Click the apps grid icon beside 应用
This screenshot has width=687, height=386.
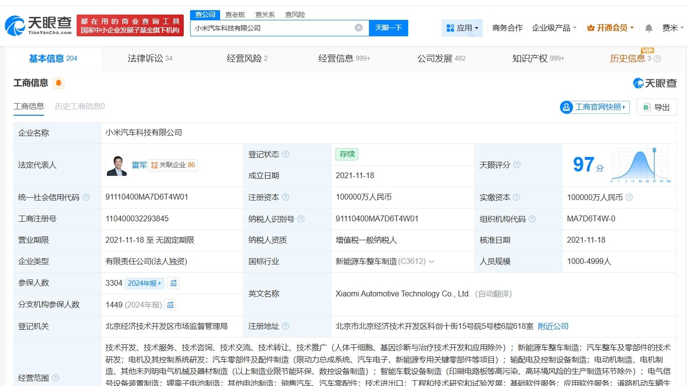tap(450, 28)
